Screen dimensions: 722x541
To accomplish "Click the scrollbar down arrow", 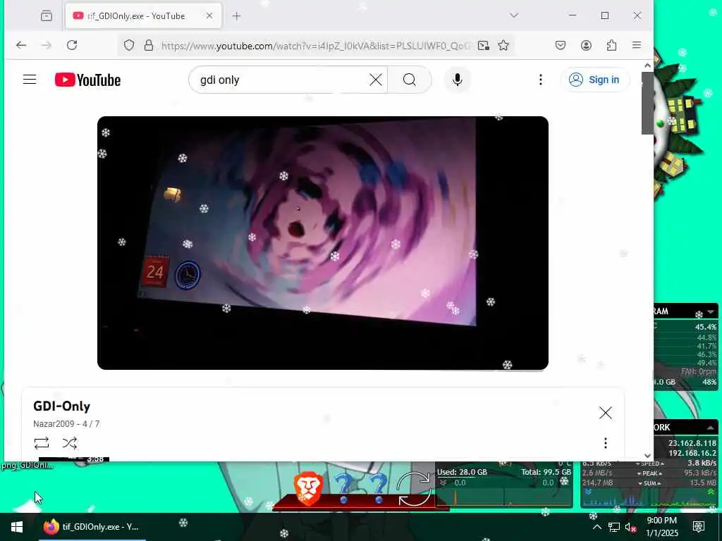I will pos(647,456).
